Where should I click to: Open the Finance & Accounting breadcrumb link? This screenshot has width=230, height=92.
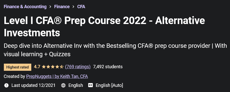tap(25, 7)
